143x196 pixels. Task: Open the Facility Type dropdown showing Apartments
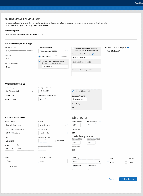click(53, 133)
